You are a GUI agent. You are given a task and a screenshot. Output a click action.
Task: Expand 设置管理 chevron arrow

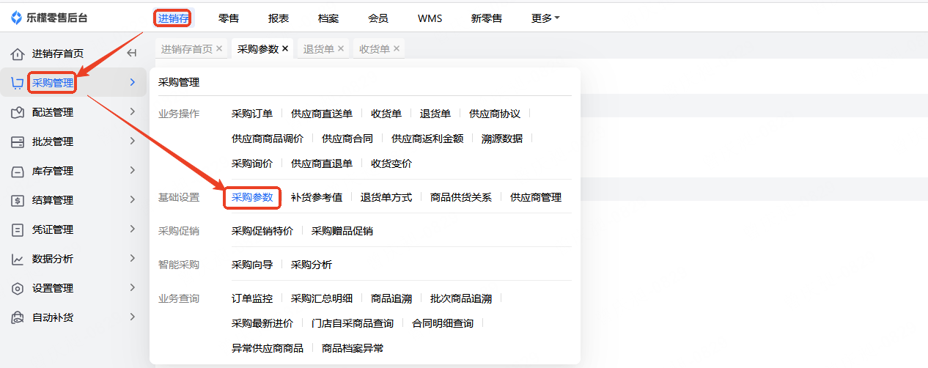(132, 287)
